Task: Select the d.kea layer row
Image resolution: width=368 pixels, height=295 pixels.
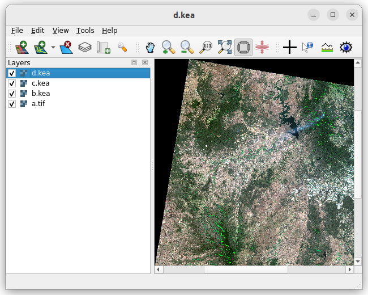Action: [x=78, y=73]
